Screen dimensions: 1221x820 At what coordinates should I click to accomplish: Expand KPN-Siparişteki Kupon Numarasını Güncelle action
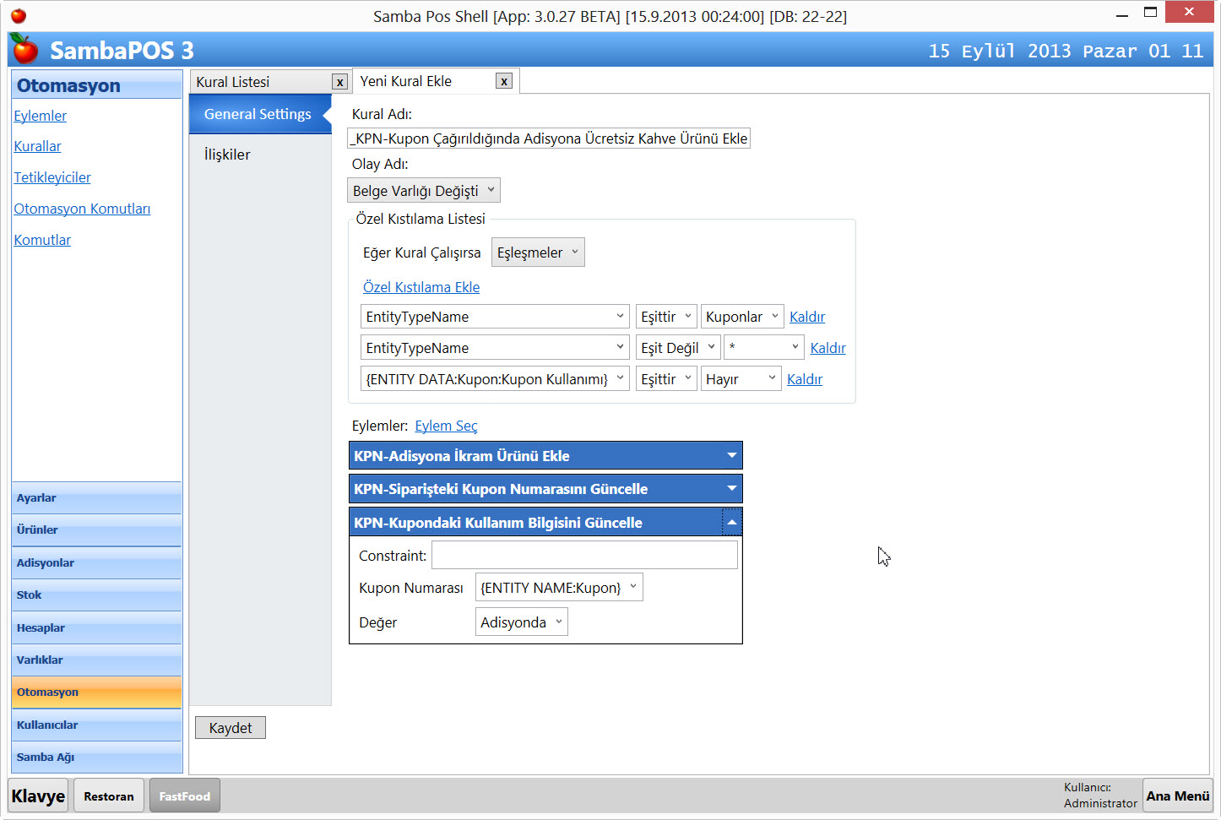coord(731,488)
